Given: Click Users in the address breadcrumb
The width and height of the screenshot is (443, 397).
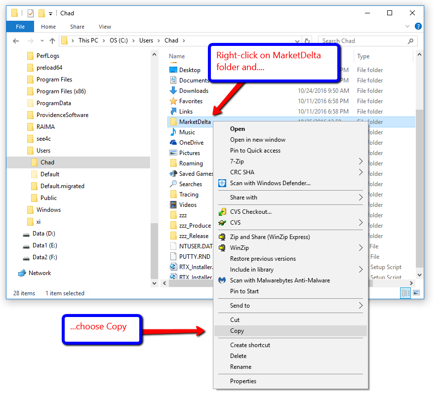Looking at the screenshot, I should 146,40.
